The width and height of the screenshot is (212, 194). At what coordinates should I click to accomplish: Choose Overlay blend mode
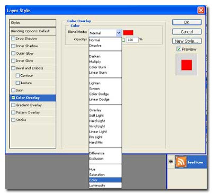click(105, 110)
